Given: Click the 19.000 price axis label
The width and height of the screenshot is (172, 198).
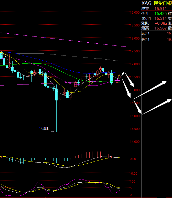Looking at the screenshot, I should pyautogui.click(x=135, y=13).
